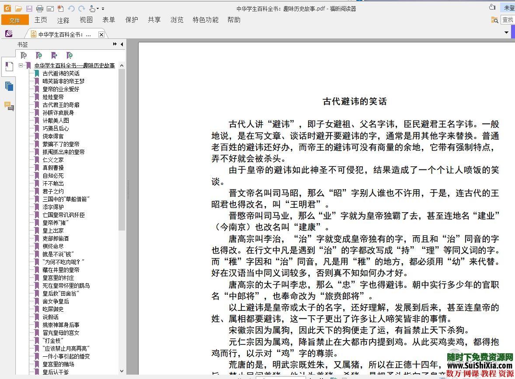Hide the navigation panel with the left arrow
Viewport: 515px width, 379px height.
tap(122, 44)
